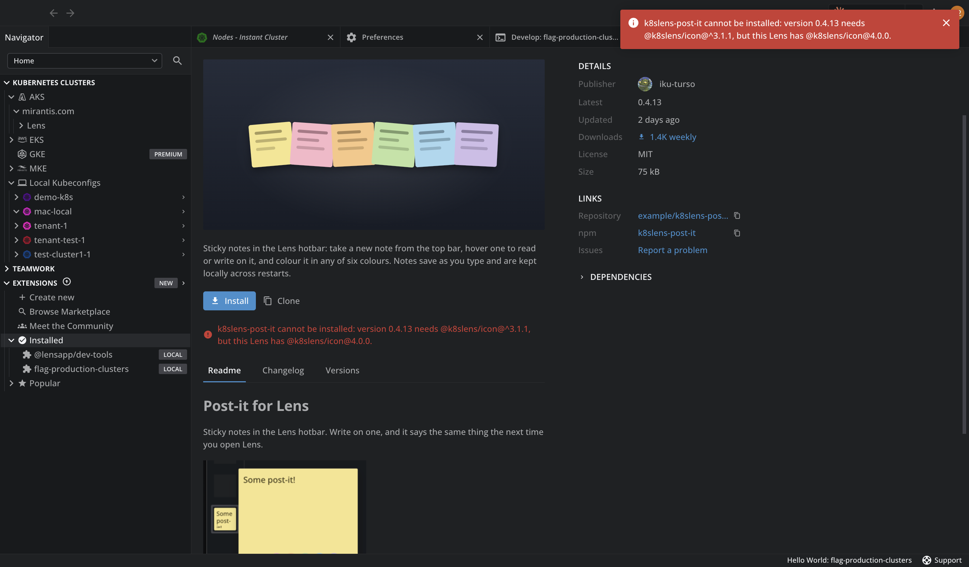Go back with the left arrow

click(53, 13)
